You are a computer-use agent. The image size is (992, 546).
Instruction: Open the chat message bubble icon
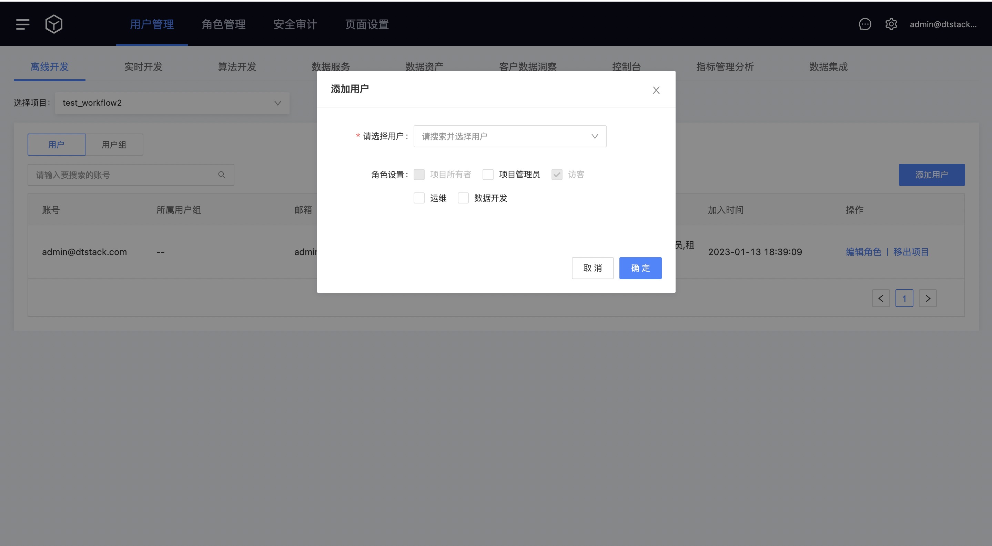click(x=865, y=24)
